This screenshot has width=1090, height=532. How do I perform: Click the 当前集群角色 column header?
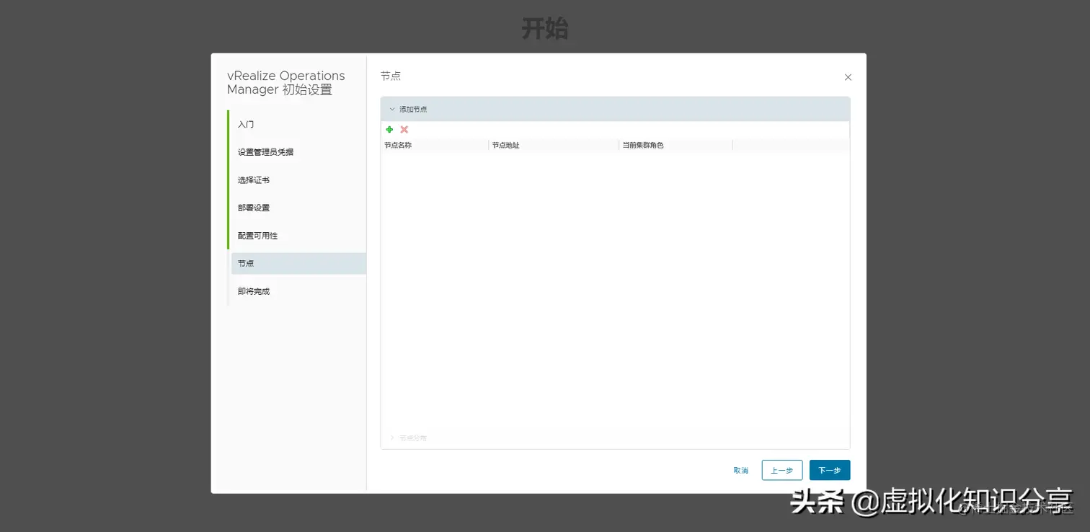point(642,145)
